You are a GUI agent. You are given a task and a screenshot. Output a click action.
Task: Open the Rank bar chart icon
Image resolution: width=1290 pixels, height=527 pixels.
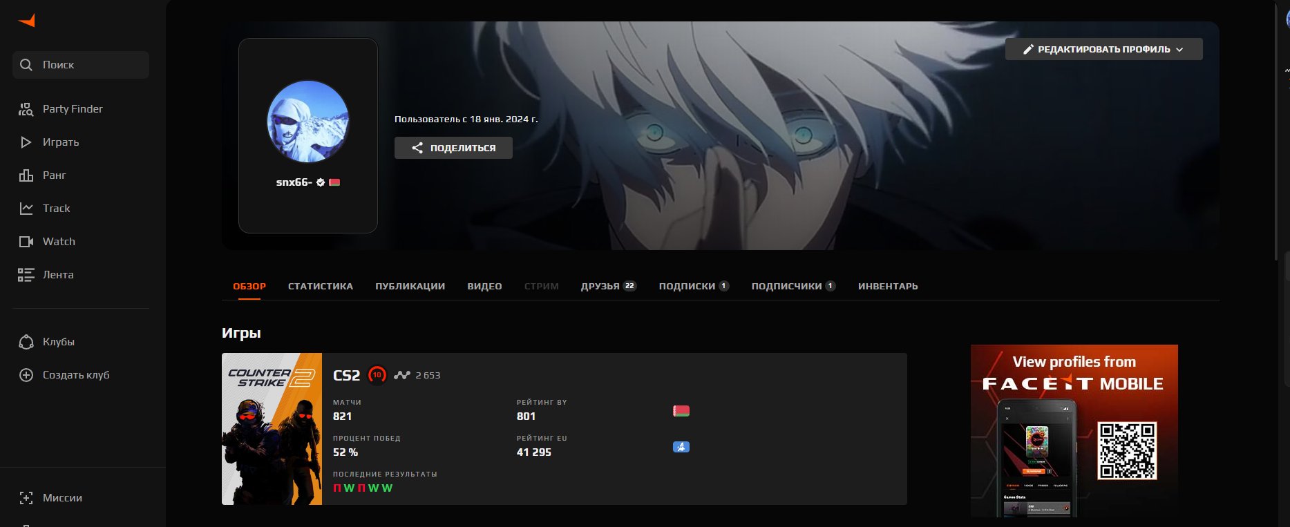tap(26, 175)
